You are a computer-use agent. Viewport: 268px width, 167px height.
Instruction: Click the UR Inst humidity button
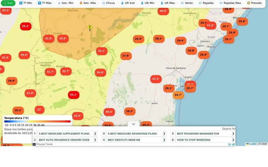coord(128,3)
